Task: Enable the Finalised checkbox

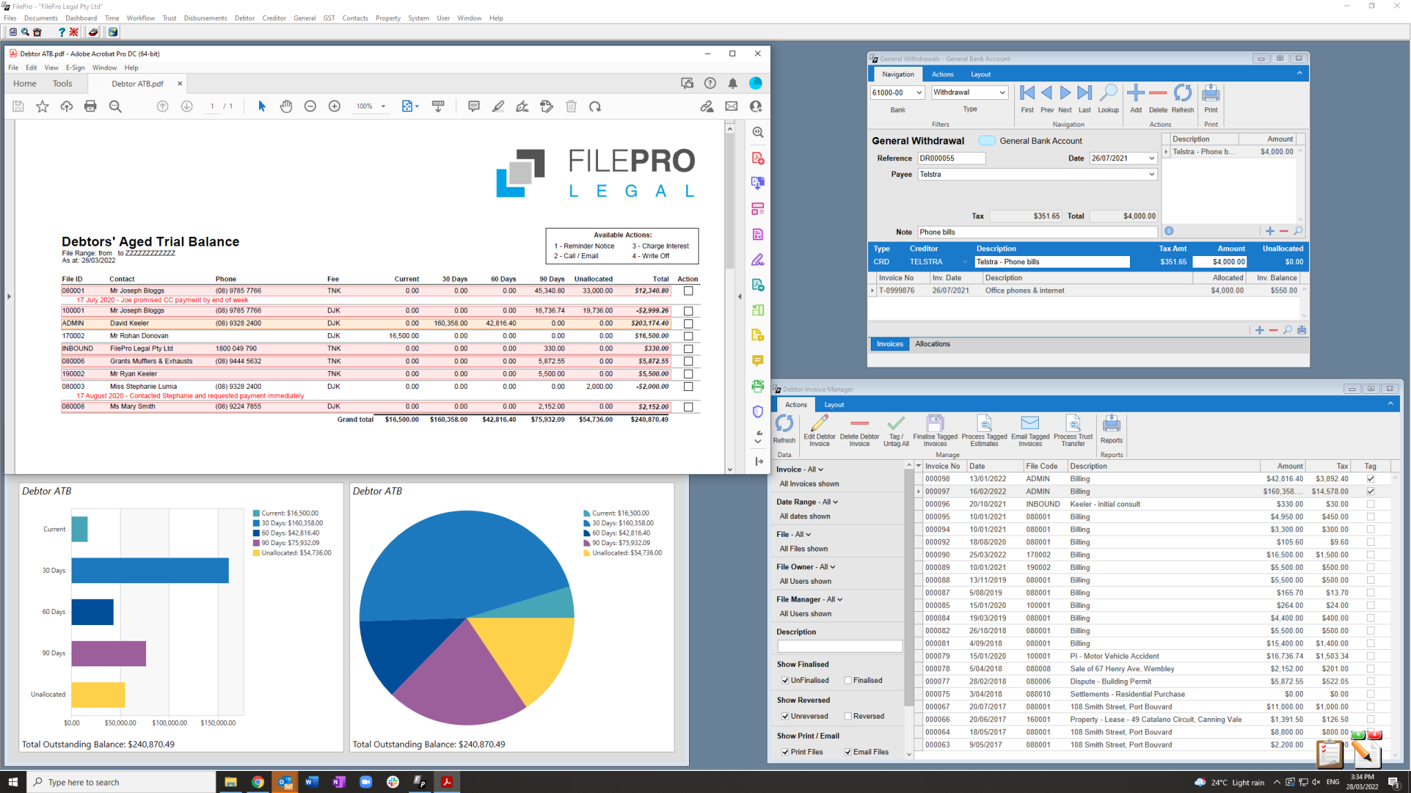Action: click(x=847, y=680)
